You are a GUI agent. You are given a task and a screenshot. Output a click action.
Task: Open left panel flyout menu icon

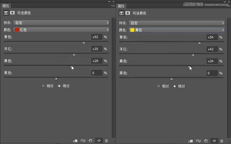(113, 6)
